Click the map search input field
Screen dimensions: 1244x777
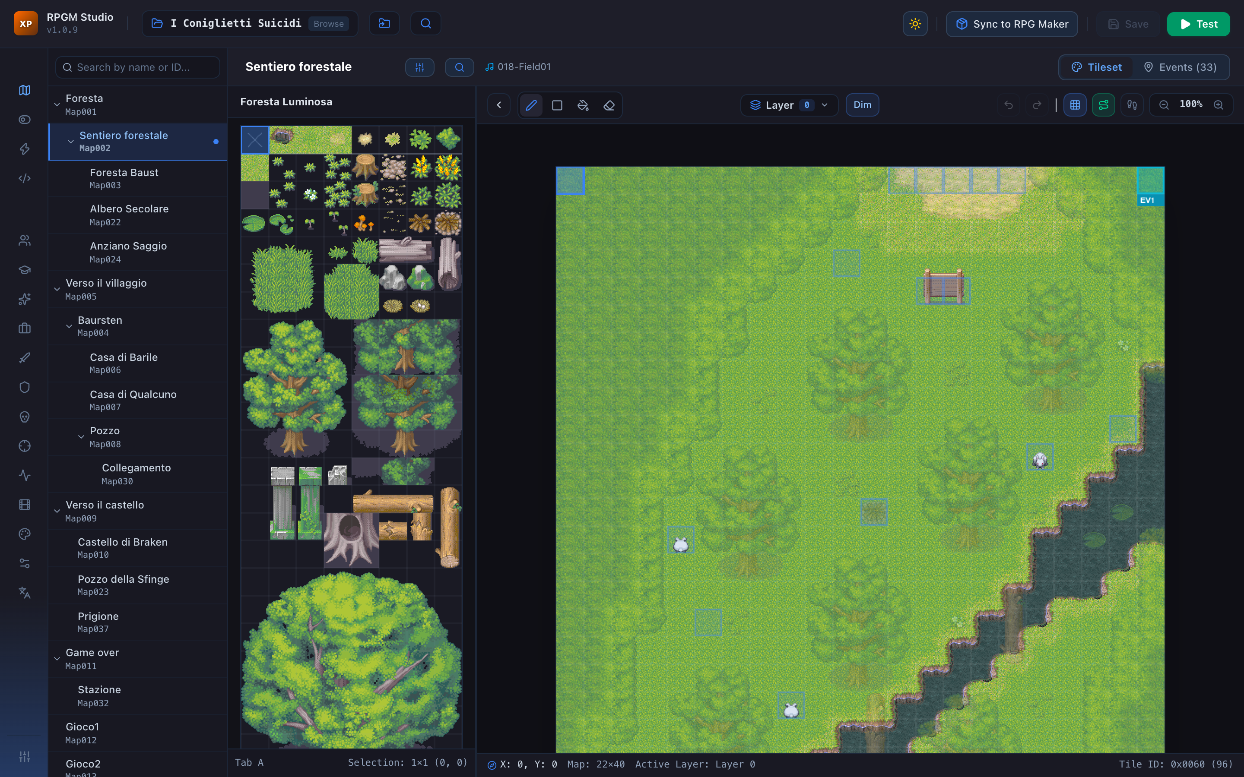(x=138, y=67)
